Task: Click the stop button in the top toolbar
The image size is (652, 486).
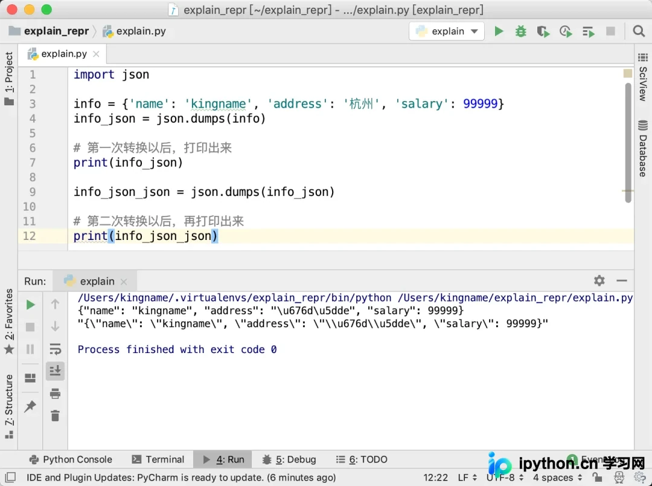Action: (610, 31)
